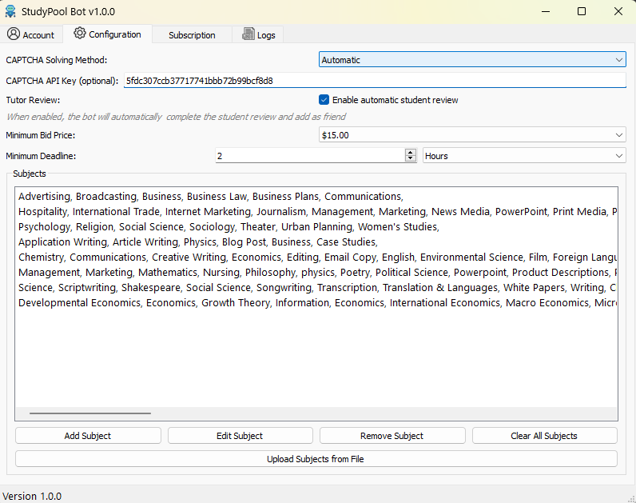Click the StudyPool Bot robot app icon
The image size is (636, 503).
(10, 11)
